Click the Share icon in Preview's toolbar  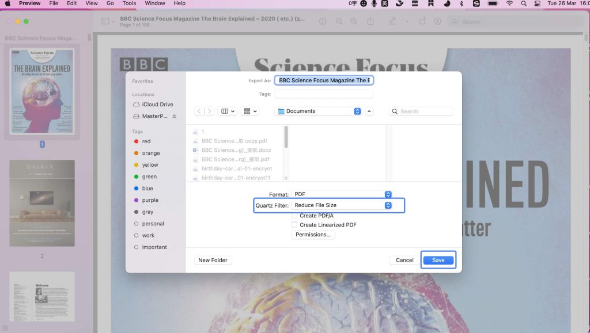coord(370,21)
